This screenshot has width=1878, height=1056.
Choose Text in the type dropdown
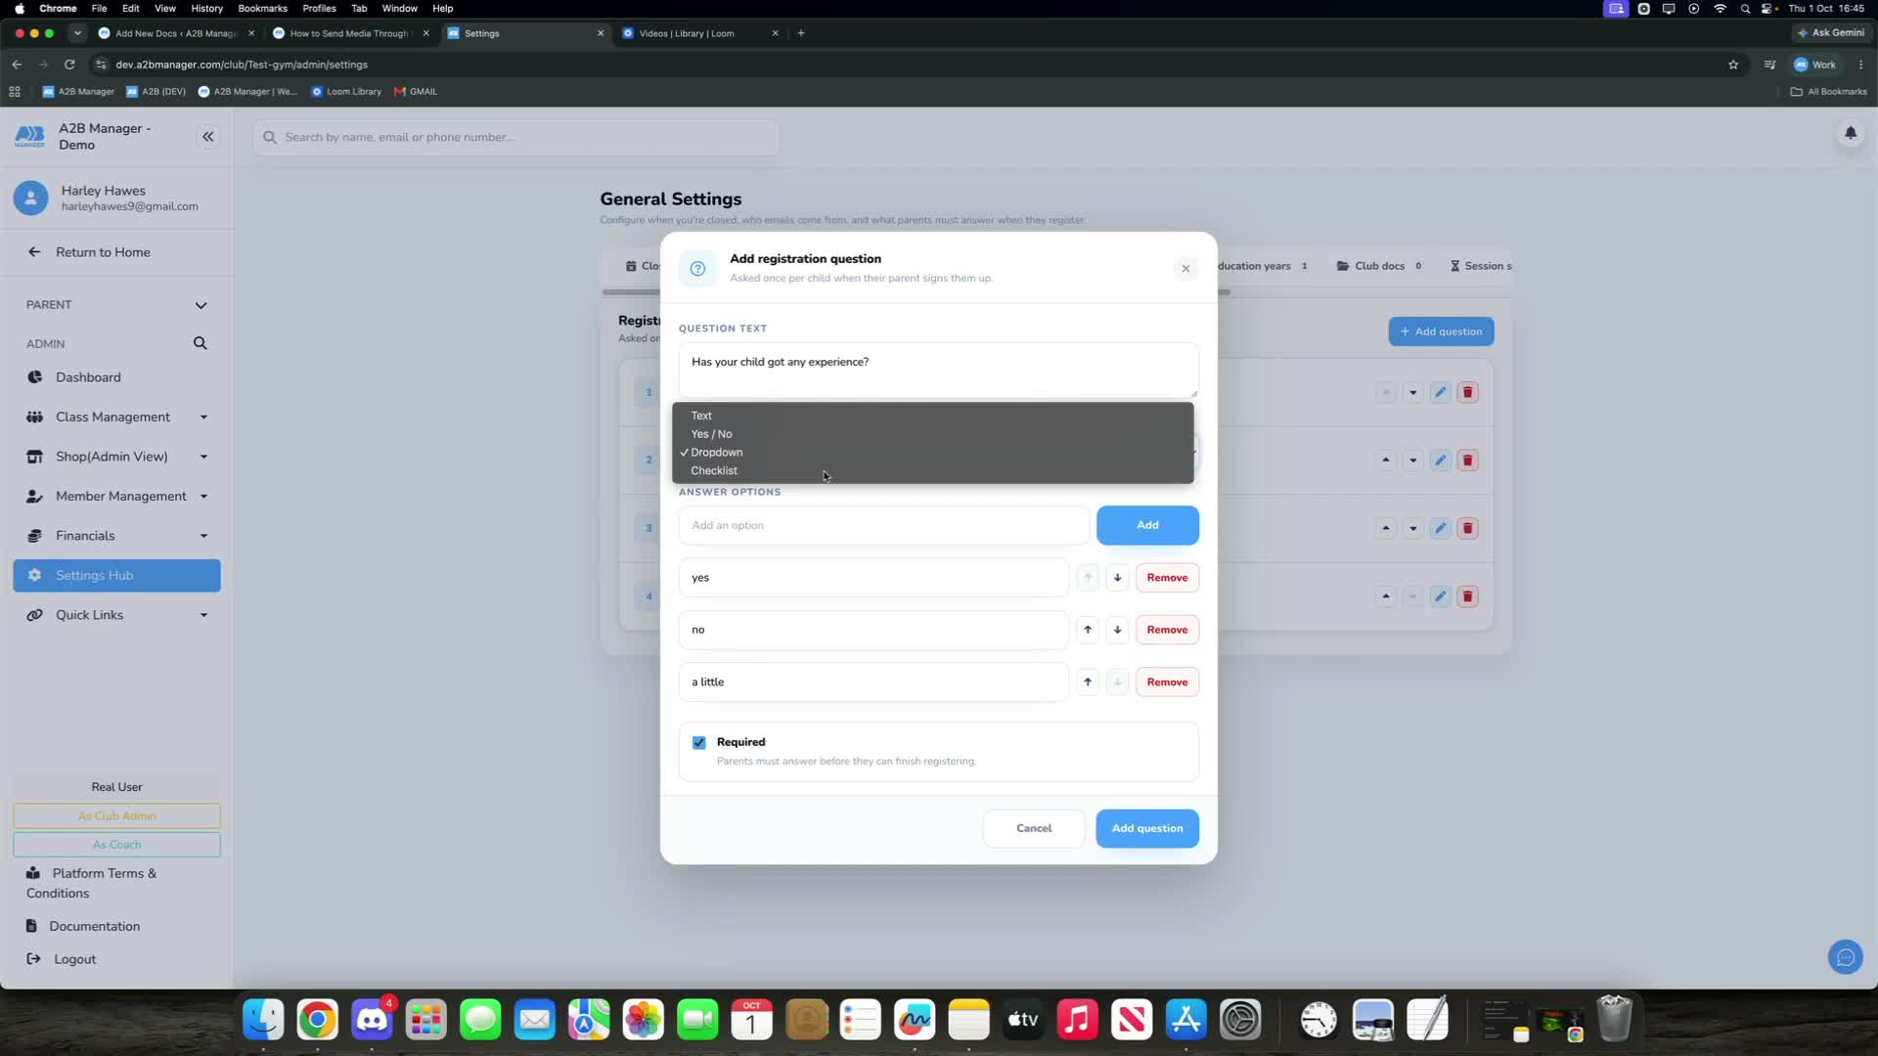click(x=932, y=416)
